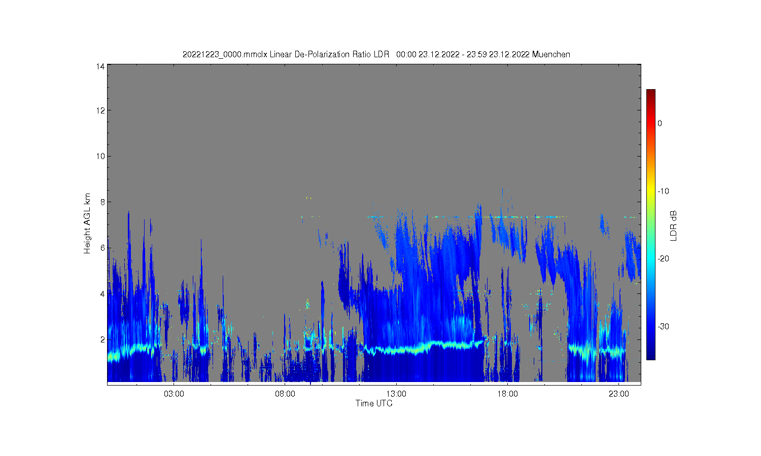Click the 'LDR dB' colorbar title

[x=674, y=225]
